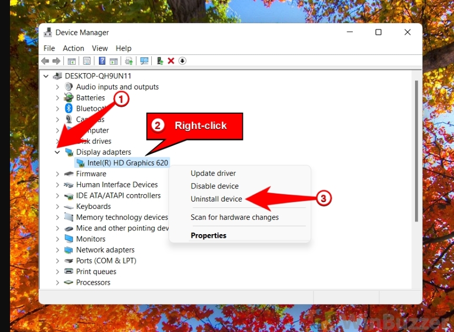
Task: Collapse the Display adapters category
Action: 57,152
